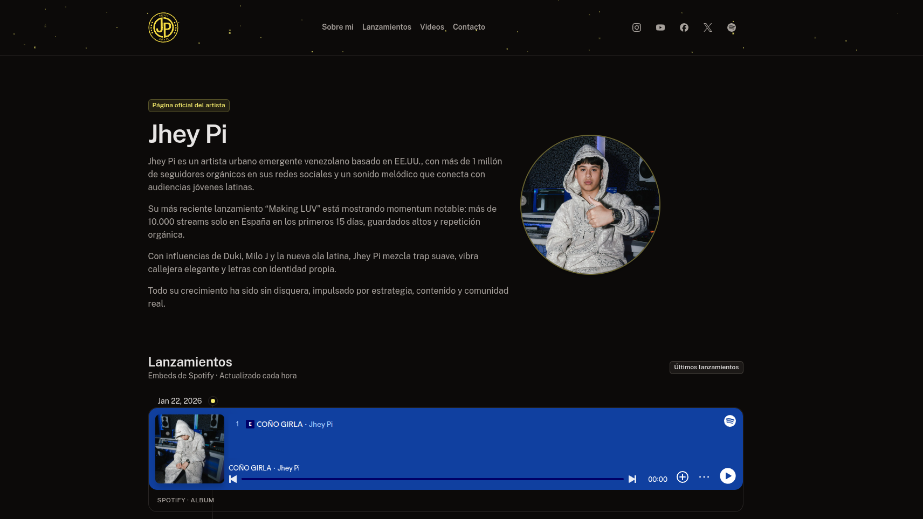Click the Spotify icon in header

tap(731, 27)
